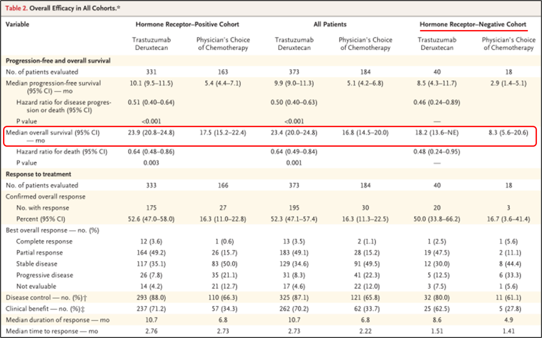Click the hazard ratio '0.46 (0.24–0.89)'
The width and height of the screenshot is (542, 338).
point(437,102)
